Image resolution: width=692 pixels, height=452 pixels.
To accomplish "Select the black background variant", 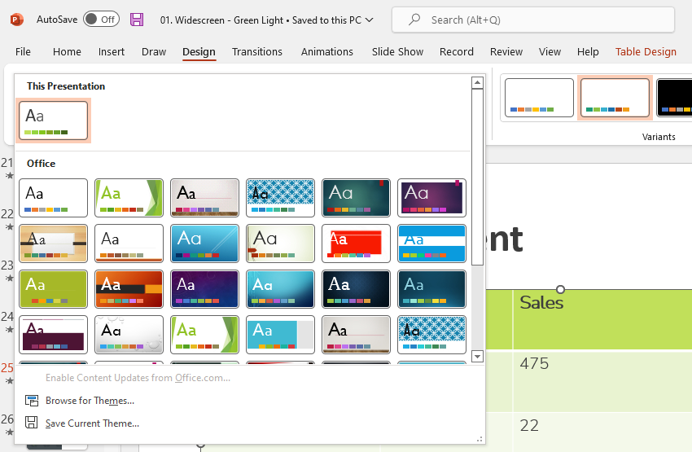I will click(x=674, y=98).
